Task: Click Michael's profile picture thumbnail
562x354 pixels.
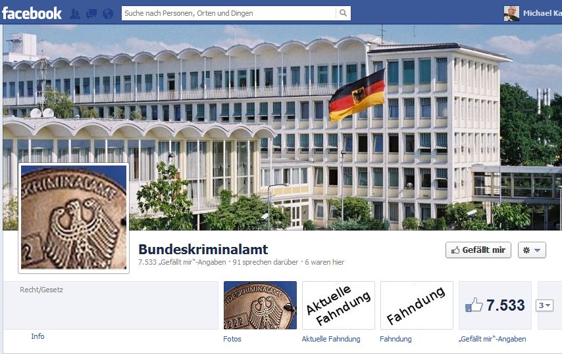Action: 511,14
